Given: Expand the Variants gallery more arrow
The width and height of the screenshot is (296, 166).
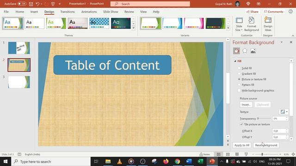Looking at the screenshot, I should pos(228,28).
